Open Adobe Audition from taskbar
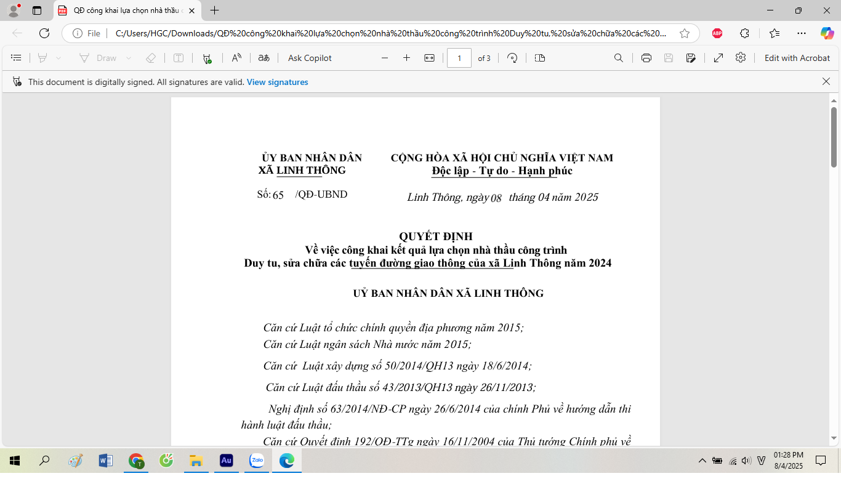The image size is (841, 484). click(226, 461)
